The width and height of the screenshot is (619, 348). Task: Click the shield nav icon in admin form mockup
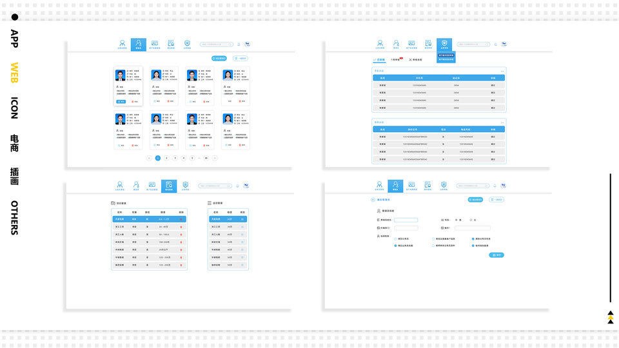[444, 186]
